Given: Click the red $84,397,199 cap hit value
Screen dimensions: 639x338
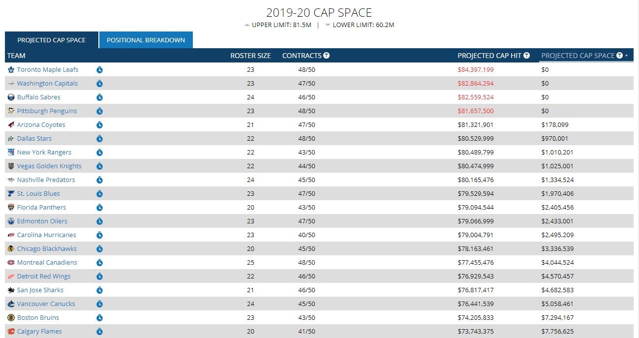Looking at the screenshot, I should click(x=476, y=70).
